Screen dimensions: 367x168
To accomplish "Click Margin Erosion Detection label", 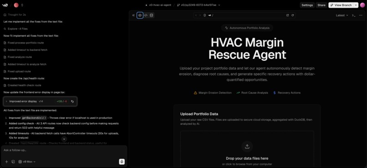I will tap(215, 93).
